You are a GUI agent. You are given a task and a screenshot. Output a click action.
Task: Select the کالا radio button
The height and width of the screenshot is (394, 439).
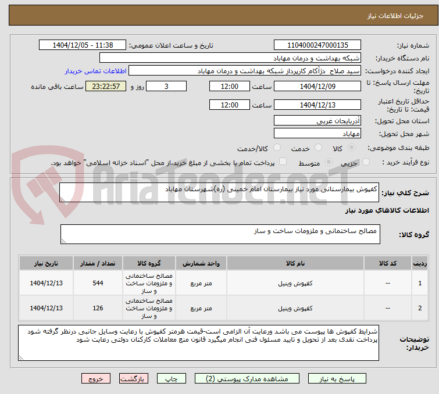pyautogui.click(x=351, y=148)
